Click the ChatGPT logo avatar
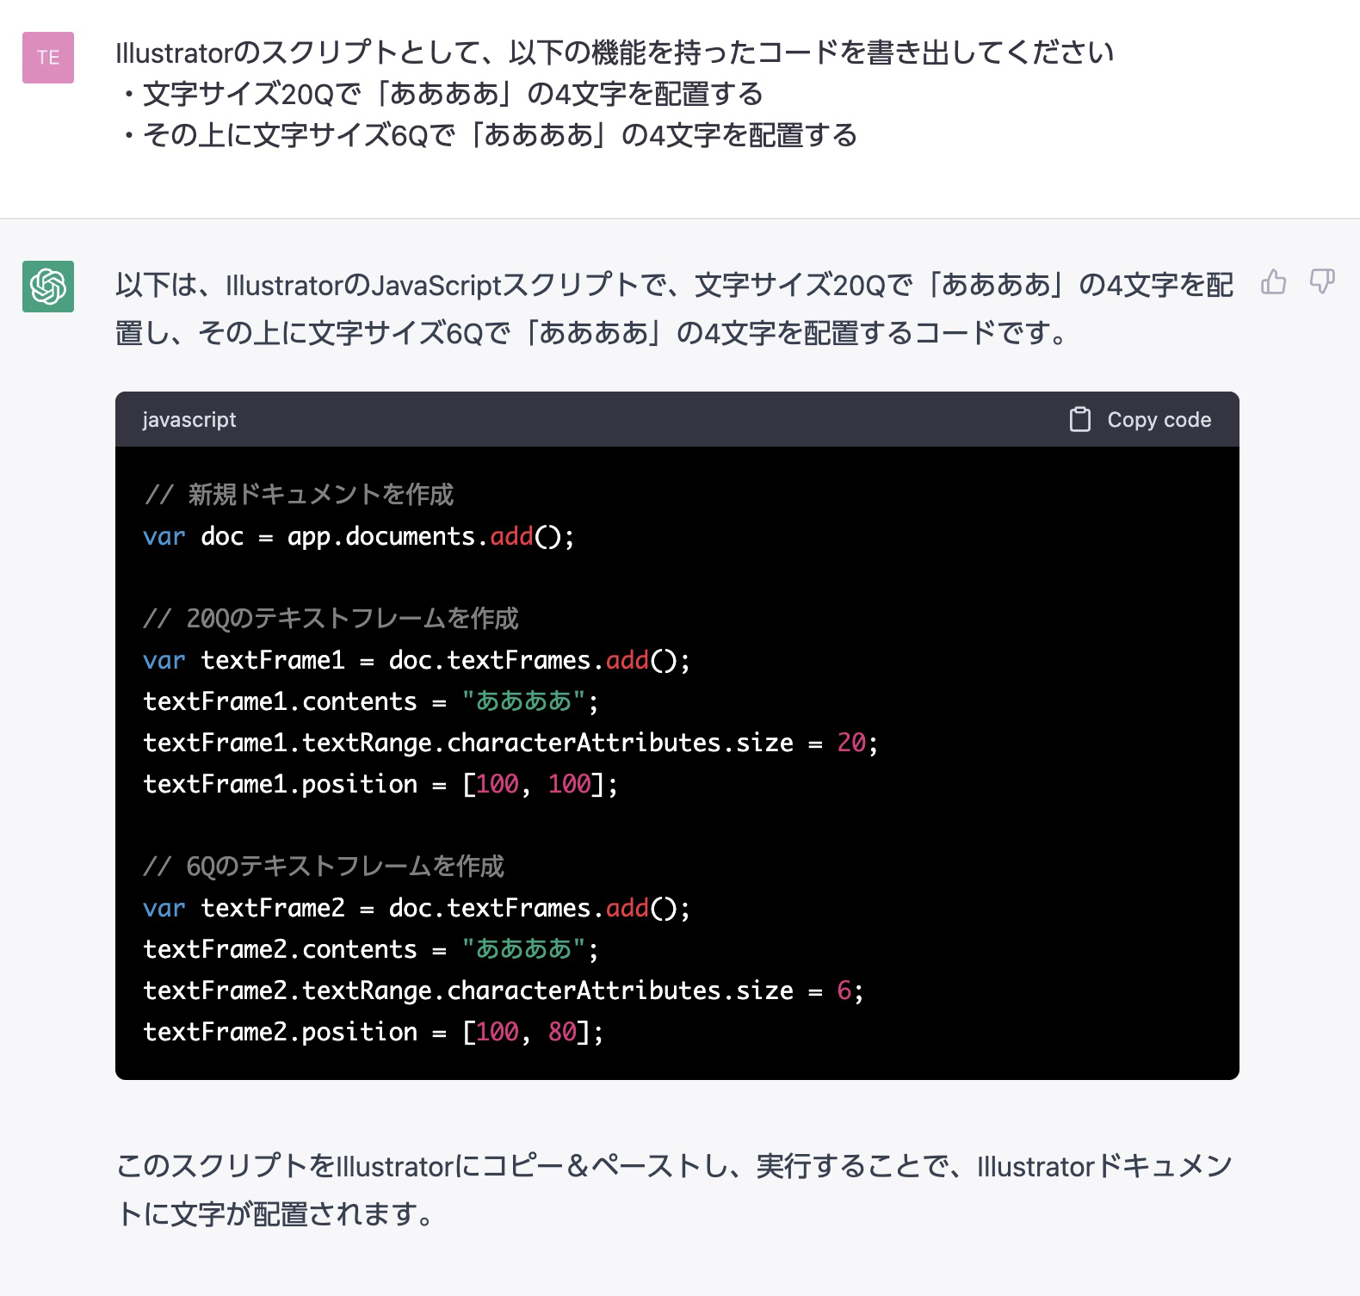This screenshot has height=1296, width=1360. point(48,287)
